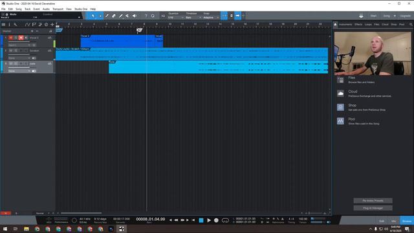414x233 pixels.
Task: Open the arranger track icon
Action: [x=40, y=25]
